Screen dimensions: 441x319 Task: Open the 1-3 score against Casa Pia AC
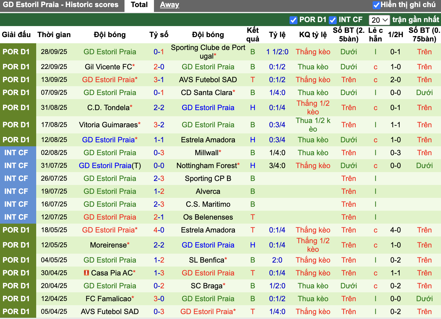click(159, 273)
